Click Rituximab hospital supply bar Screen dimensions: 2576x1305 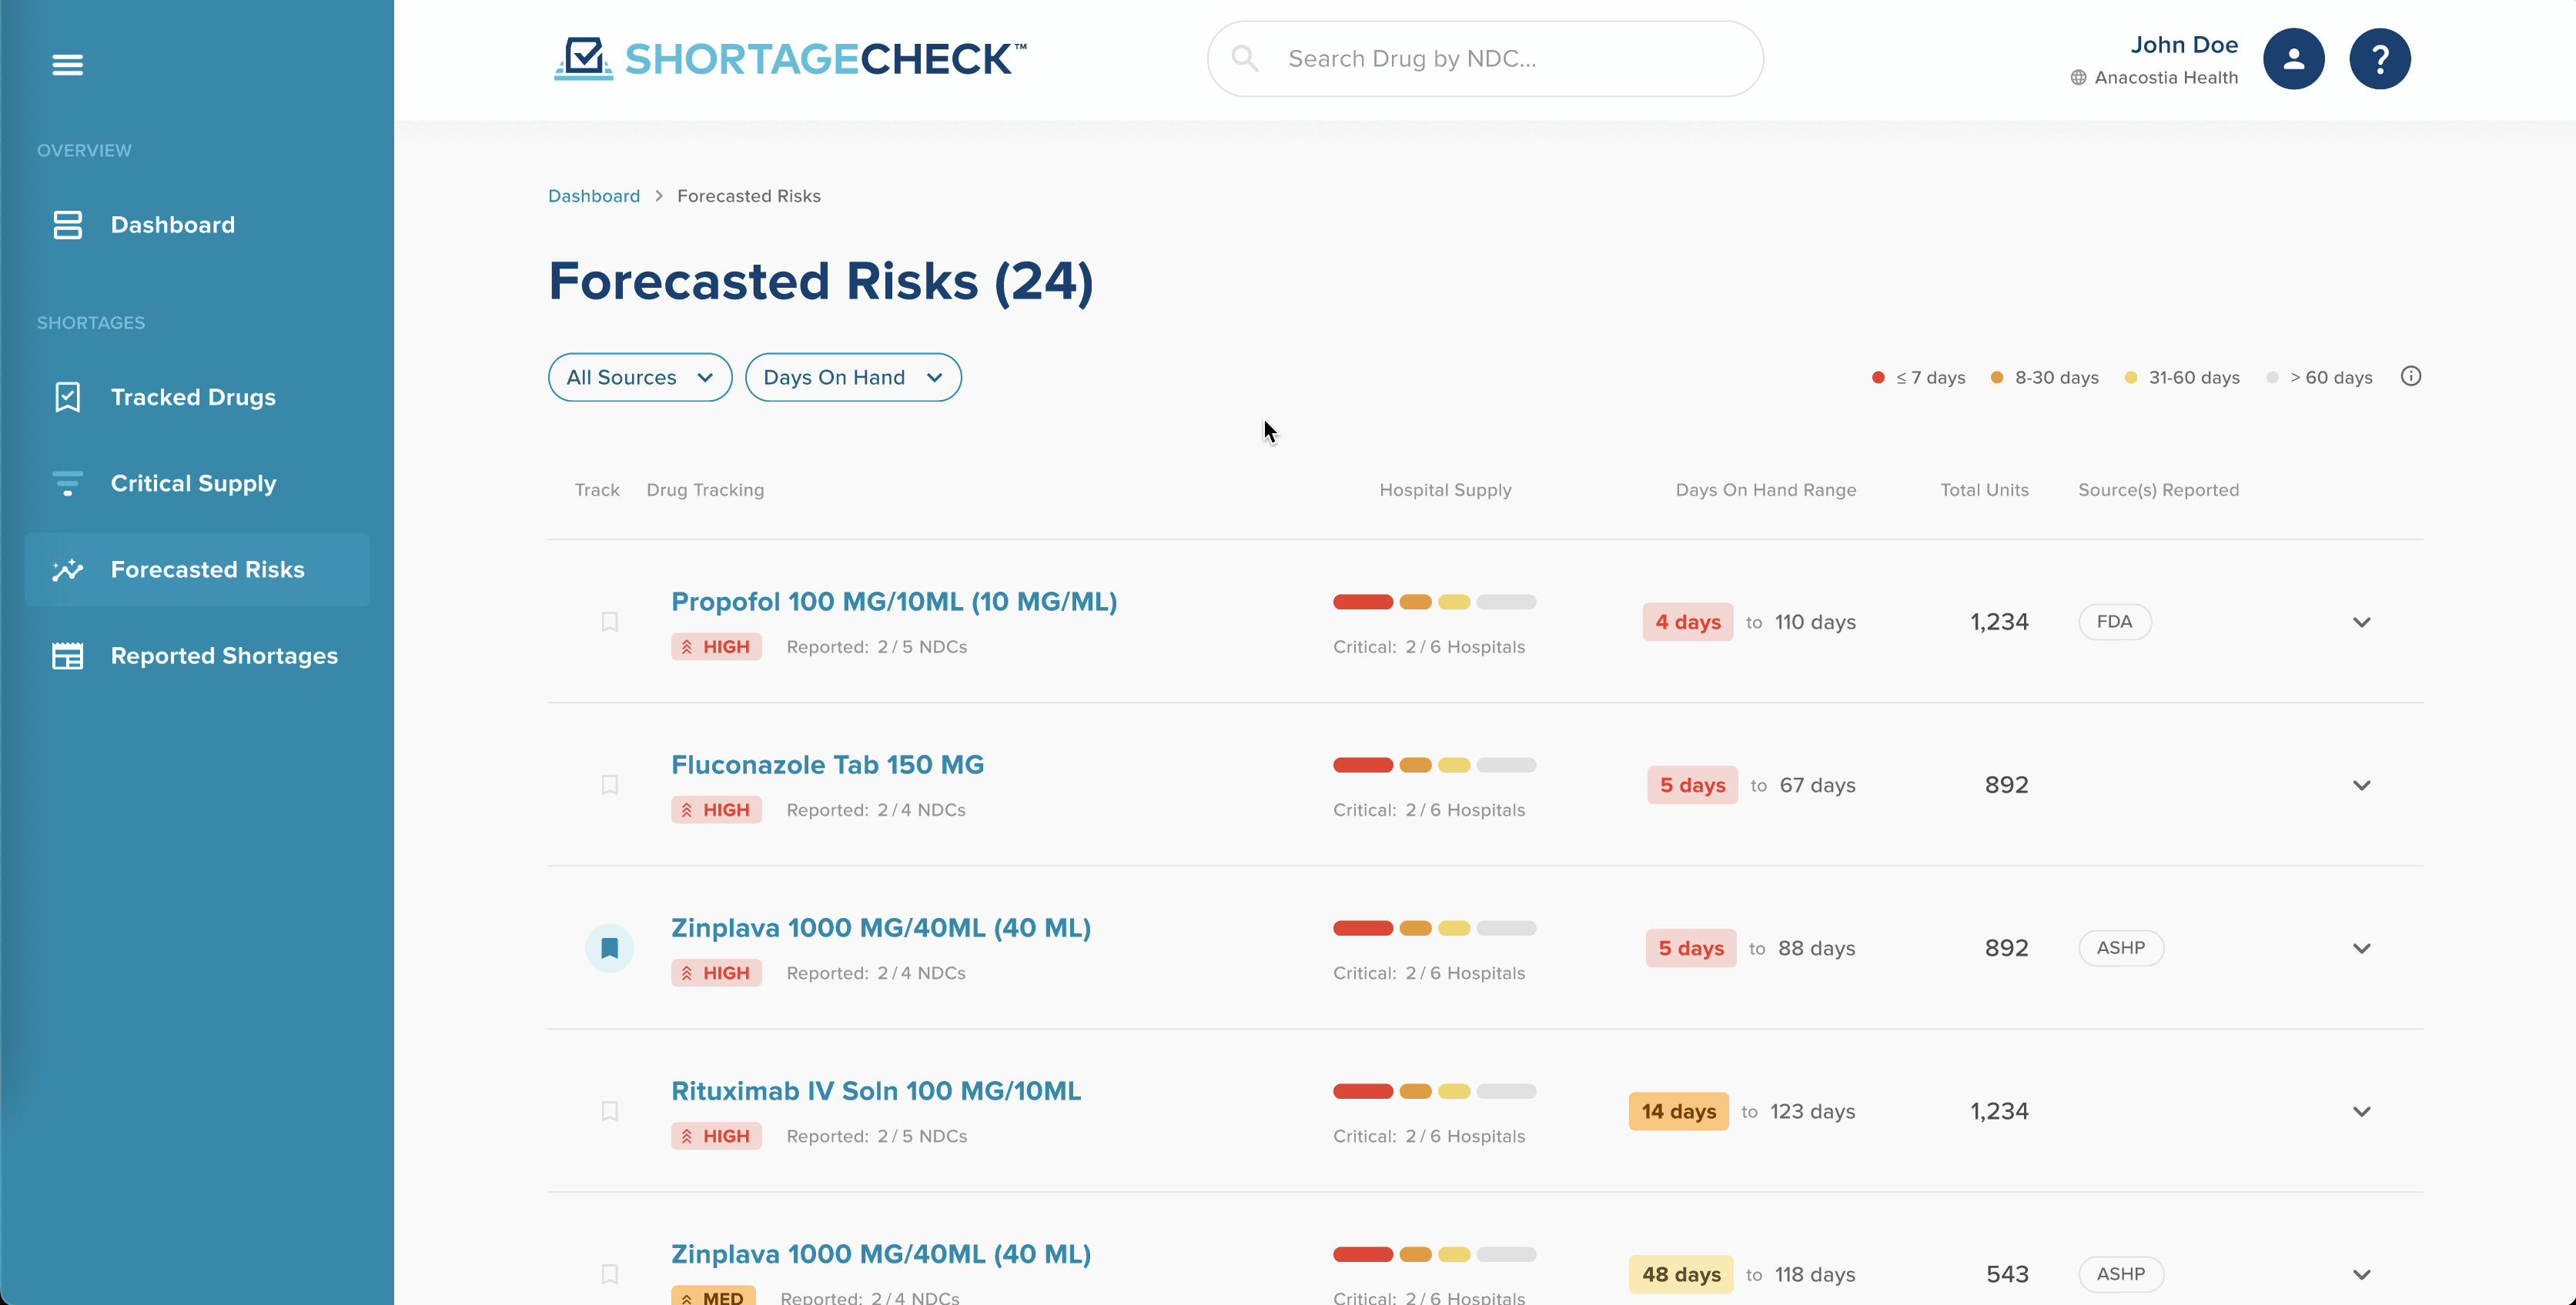click(1434, 1090)
